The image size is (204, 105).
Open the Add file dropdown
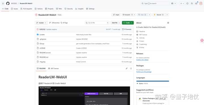116,23
